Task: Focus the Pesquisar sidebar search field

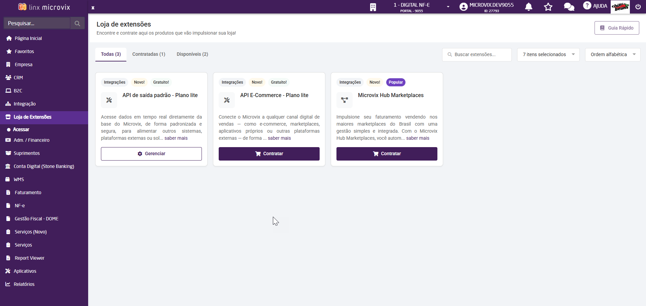Action: pyautogui.click(x=37, y=23)
